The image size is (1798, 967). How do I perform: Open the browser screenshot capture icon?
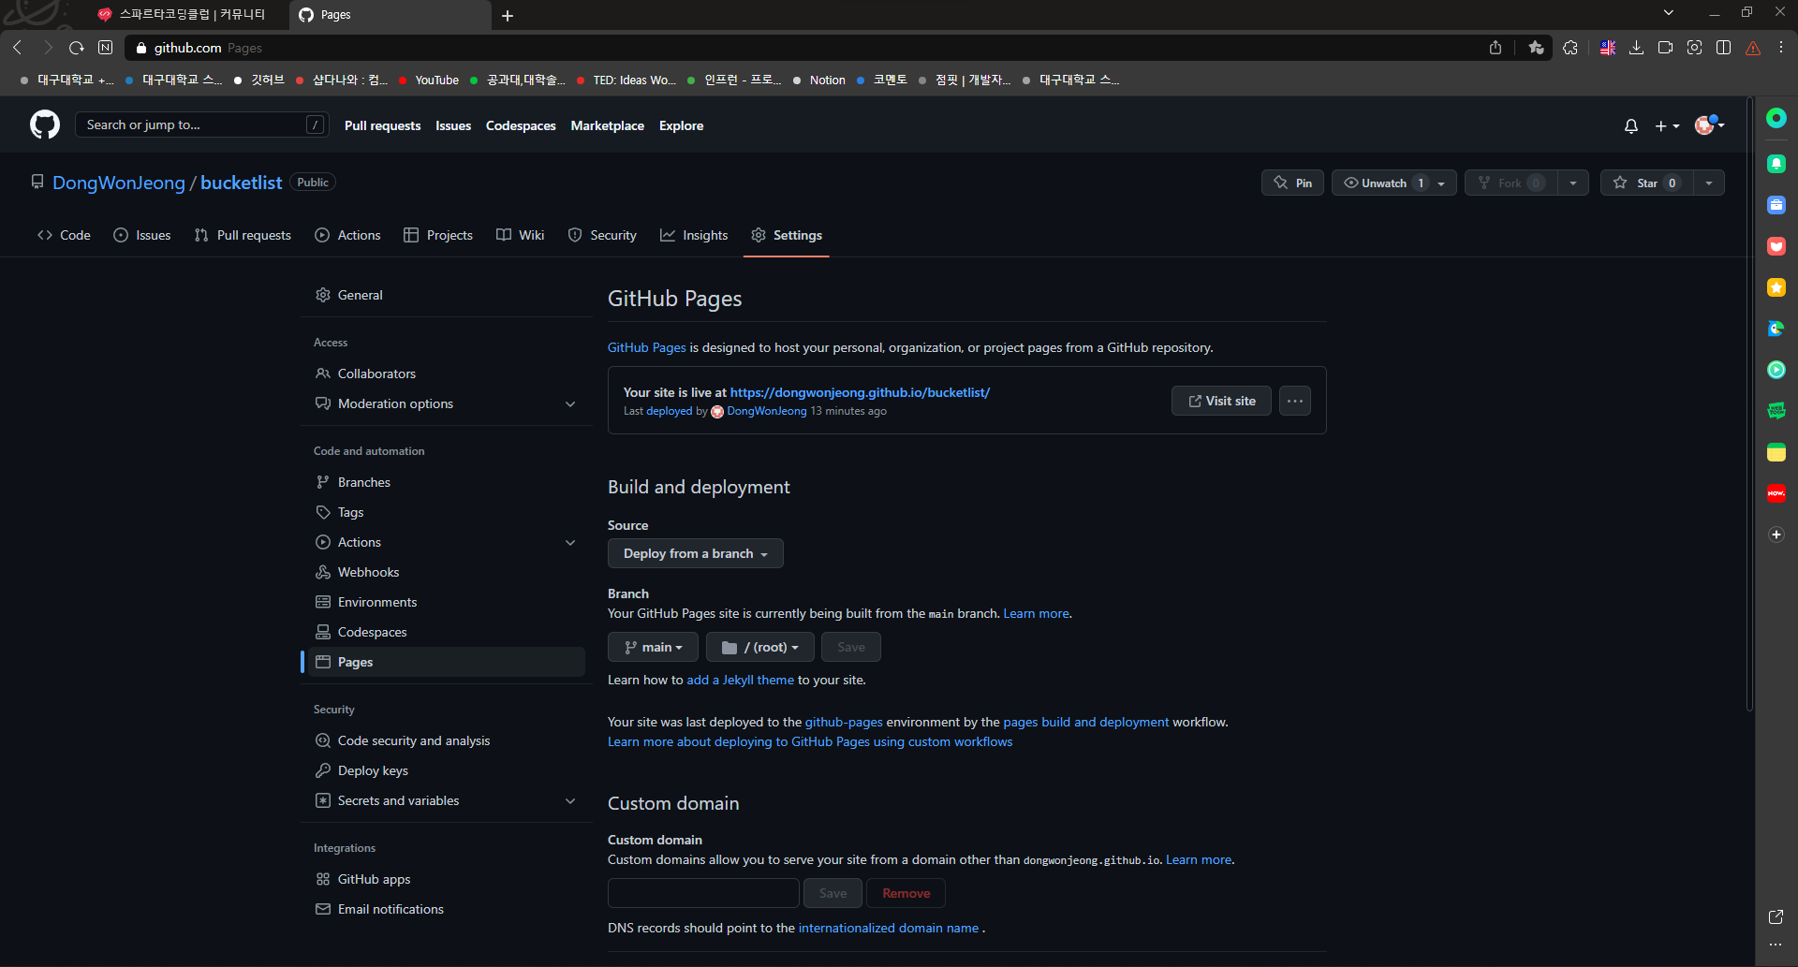1694,48
